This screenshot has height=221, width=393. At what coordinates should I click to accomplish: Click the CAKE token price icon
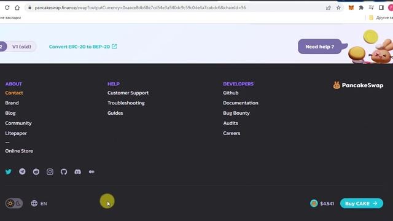(314, 203)
